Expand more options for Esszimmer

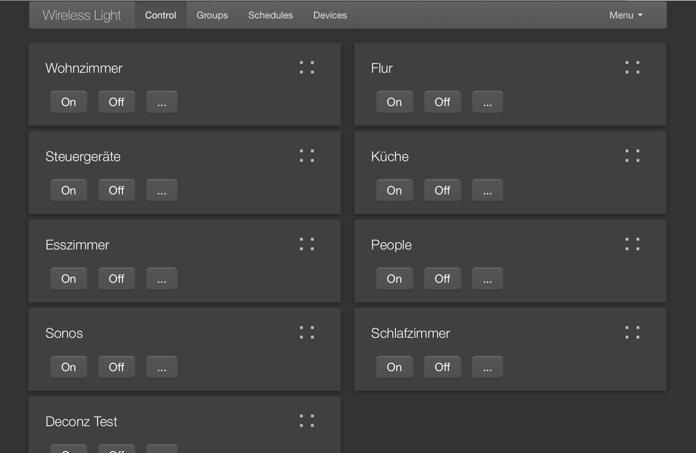pos(162,279)
